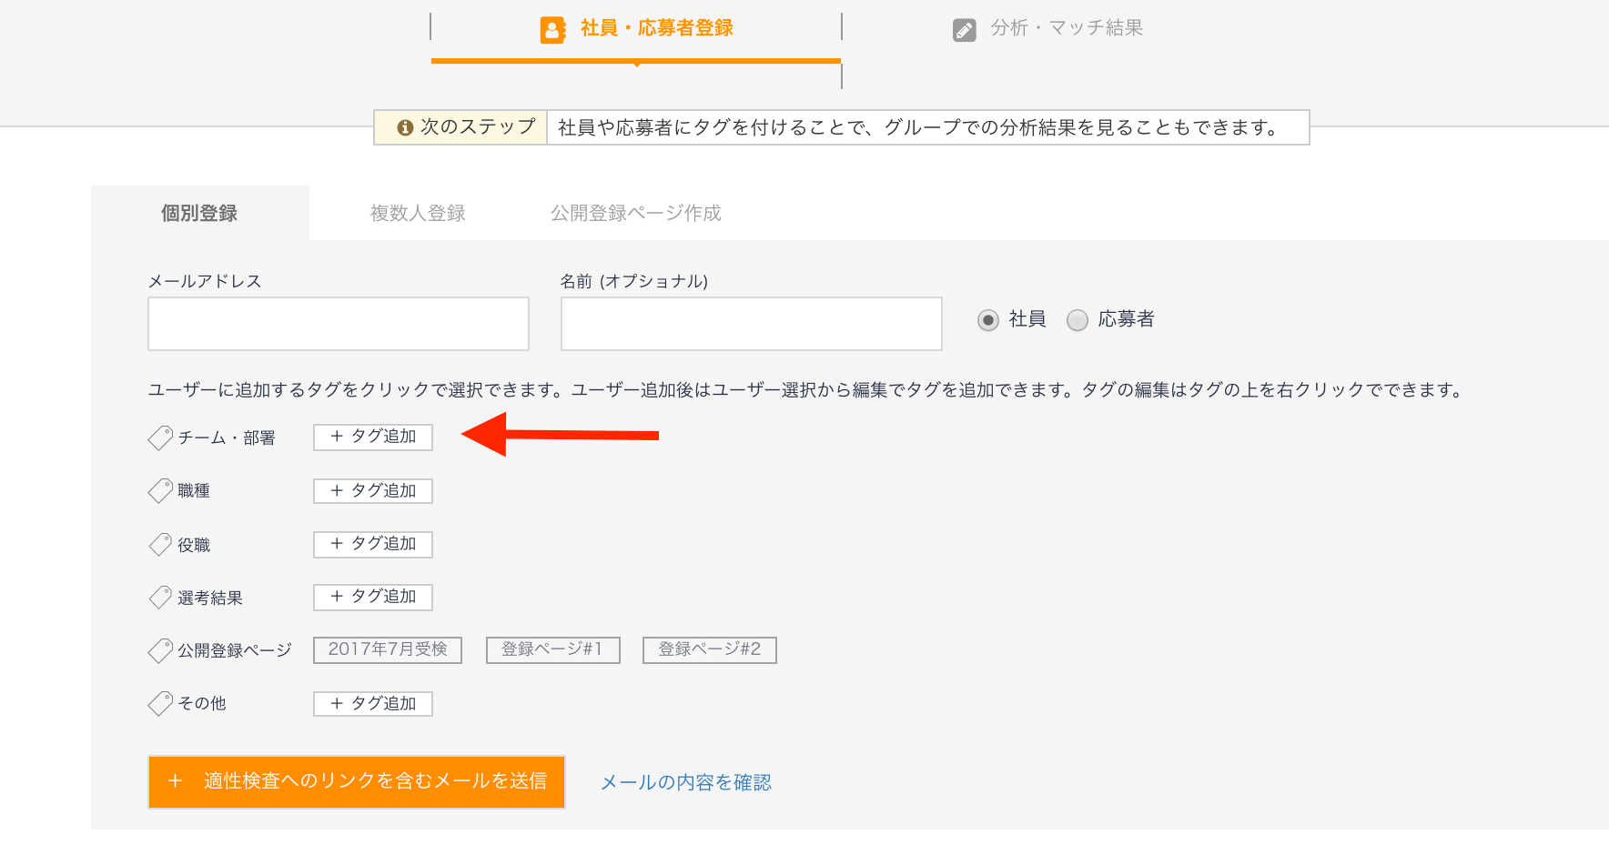This screenshot has height=855, width=1609.
Task: Click the 社員・応募者登録 person icon
Action: [552, 30]
